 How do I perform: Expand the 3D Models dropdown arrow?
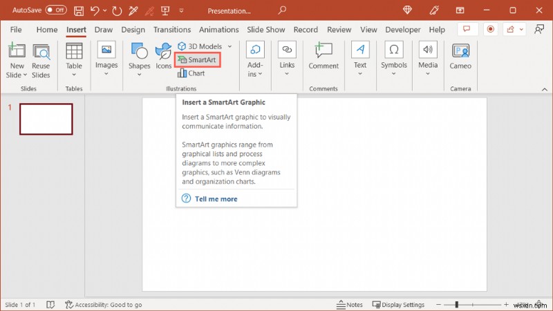tap(229, 46)
